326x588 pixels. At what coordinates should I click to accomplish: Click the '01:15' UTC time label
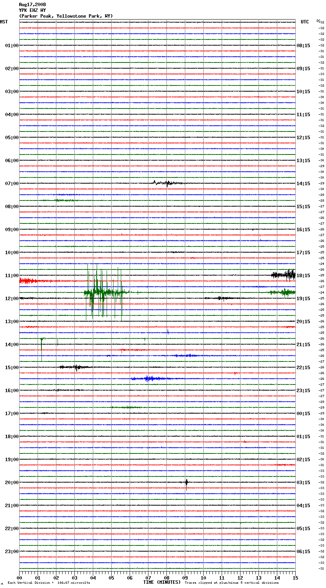pos(303,437)
